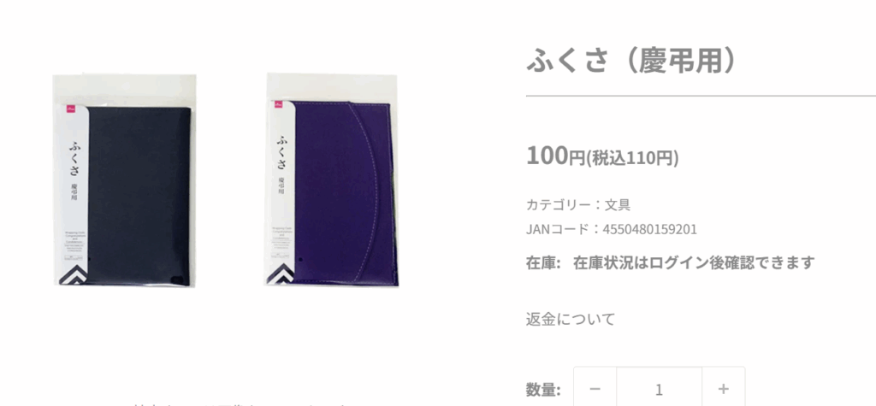Open the 返金について link

(571, 320)
